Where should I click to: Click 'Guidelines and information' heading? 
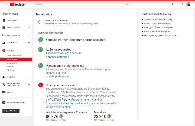click(x=156, y=14)
